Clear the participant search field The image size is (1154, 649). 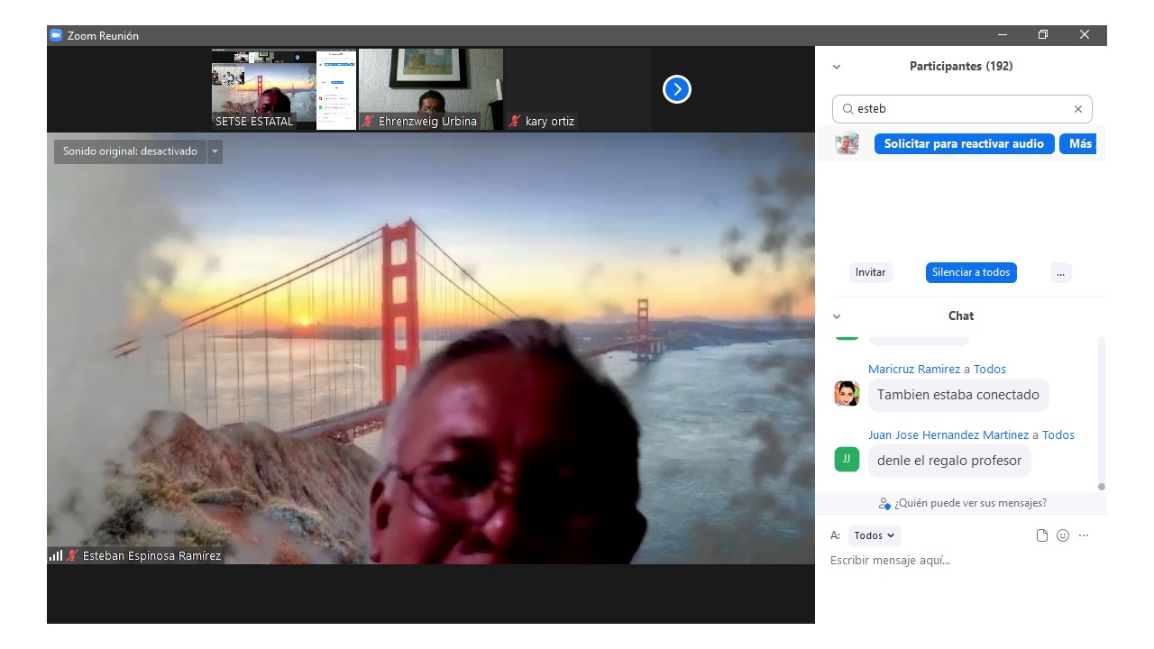click(x=1077, y=109)
